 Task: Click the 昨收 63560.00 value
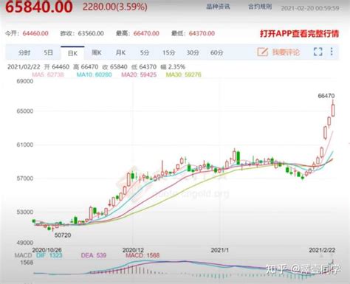pos(91,33)
